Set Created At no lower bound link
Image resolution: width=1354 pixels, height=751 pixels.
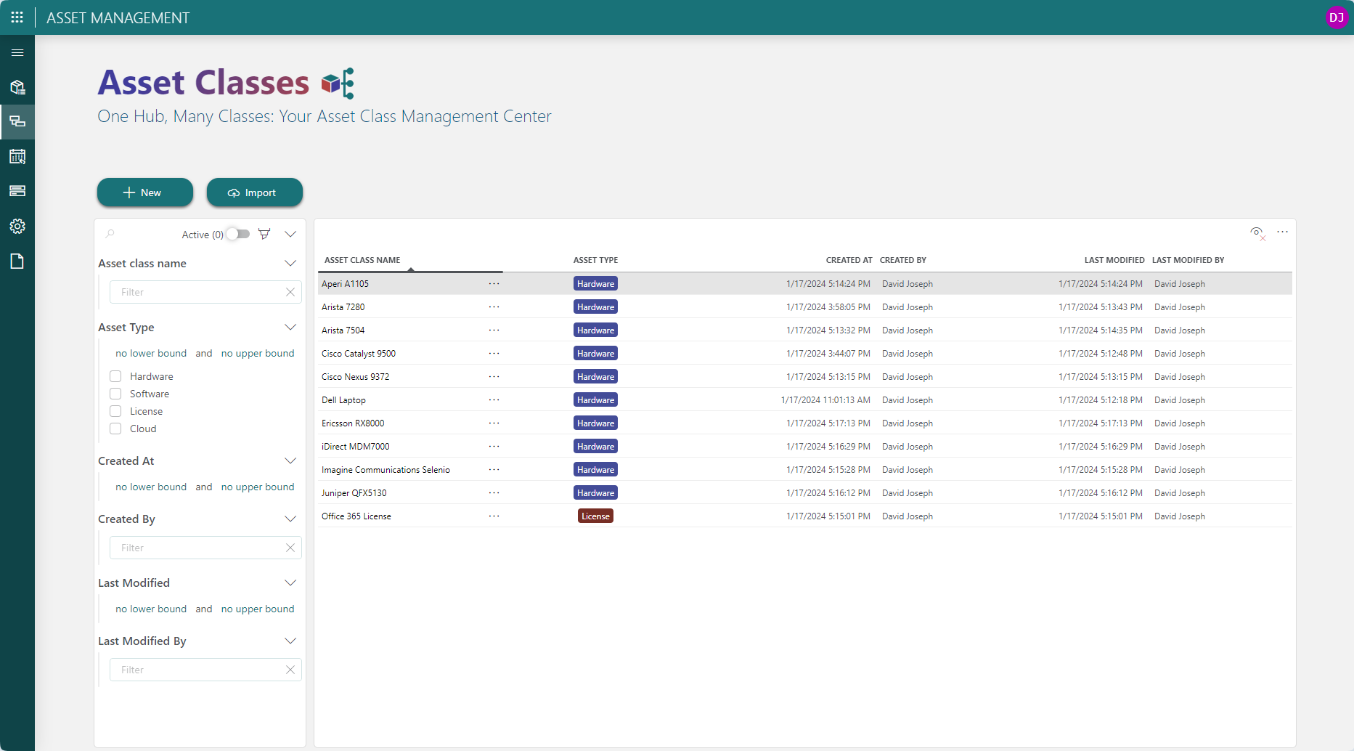coord(151,487)
